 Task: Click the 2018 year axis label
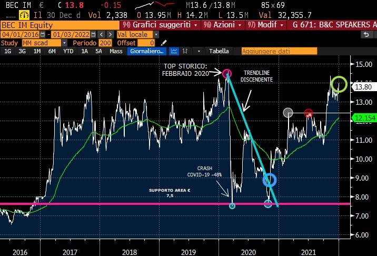(130, 252)
